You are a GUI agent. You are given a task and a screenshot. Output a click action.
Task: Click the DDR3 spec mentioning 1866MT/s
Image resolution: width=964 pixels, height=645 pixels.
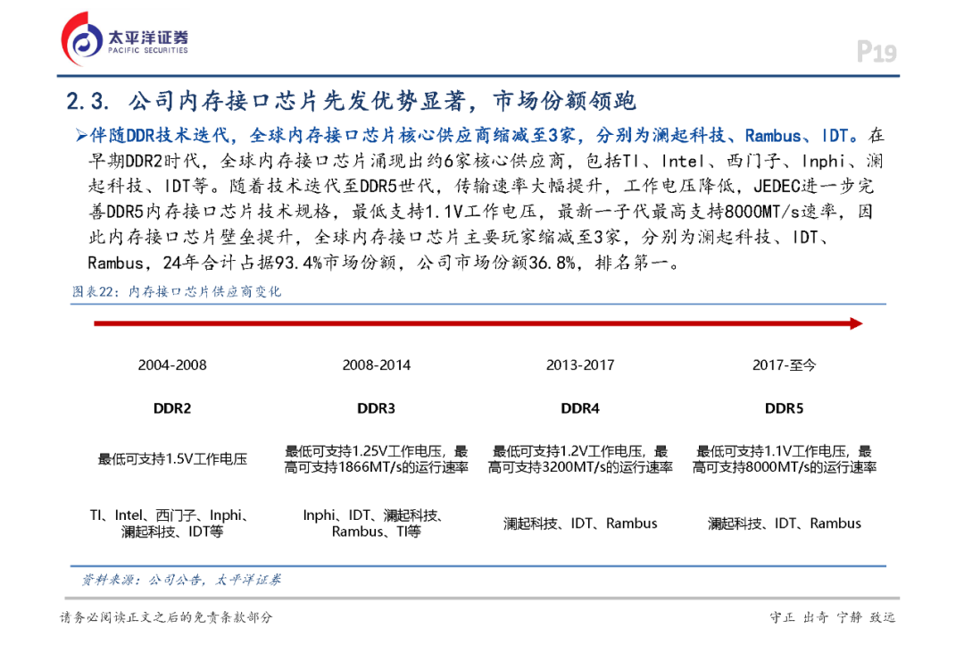[377, 459]
